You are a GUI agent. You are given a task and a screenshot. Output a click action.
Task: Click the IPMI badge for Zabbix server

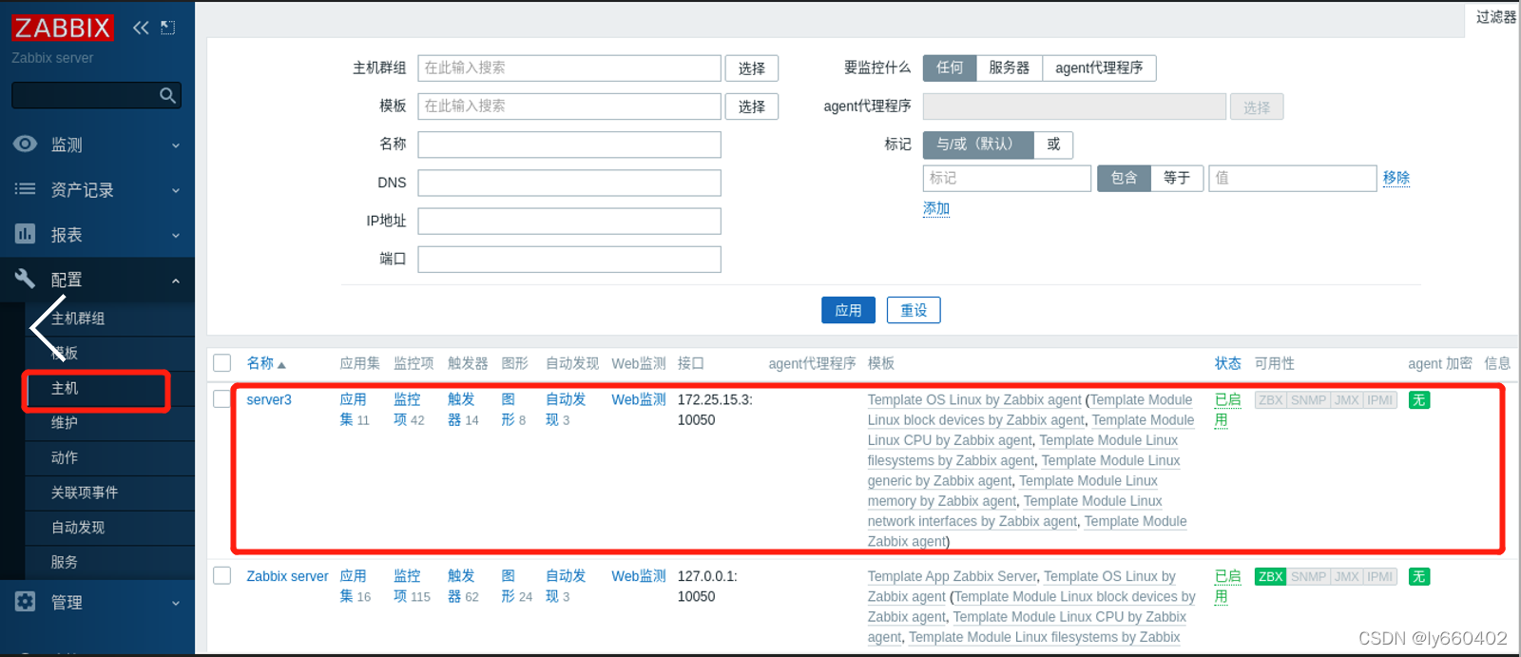[1379, 577]
